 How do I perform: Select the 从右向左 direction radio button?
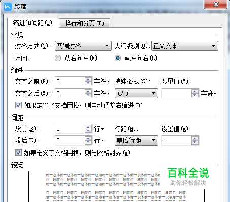point(58,58)
